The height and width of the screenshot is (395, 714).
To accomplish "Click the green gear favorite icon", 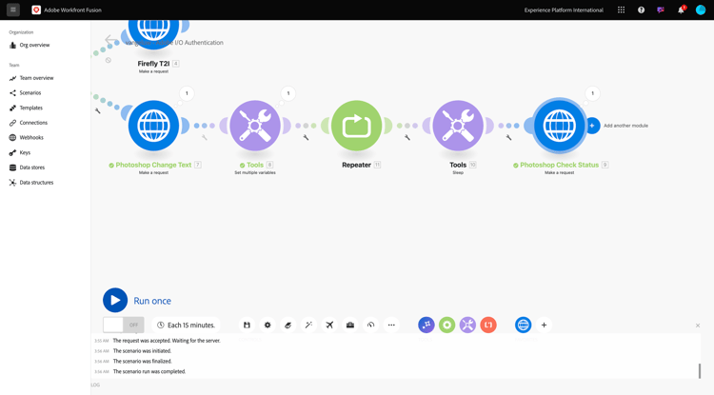I will [x=447, y=325].
